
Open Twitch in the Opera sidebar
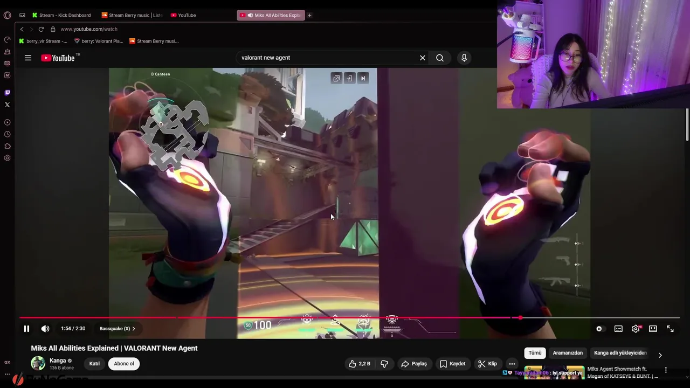[x=7, y=93]
